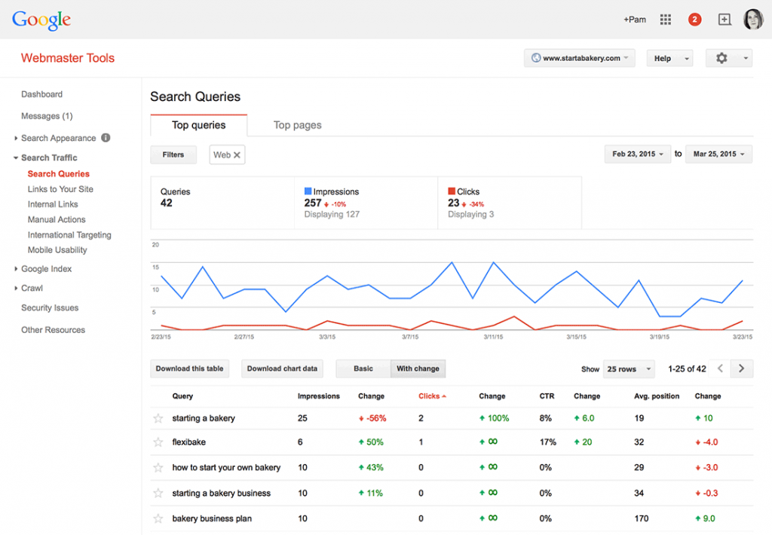Sort by the Clicks column header

(x=432, y=396)
